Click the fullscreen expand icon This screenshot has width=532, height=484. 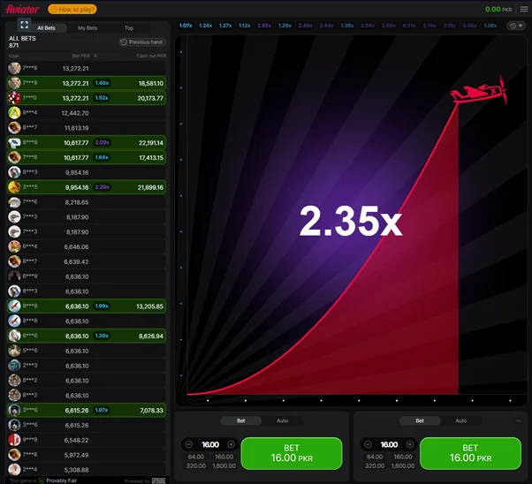[x=24, y=25]
